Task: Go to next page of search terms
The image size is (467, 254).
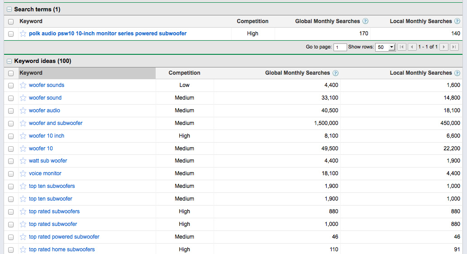Action: [444, 47]
